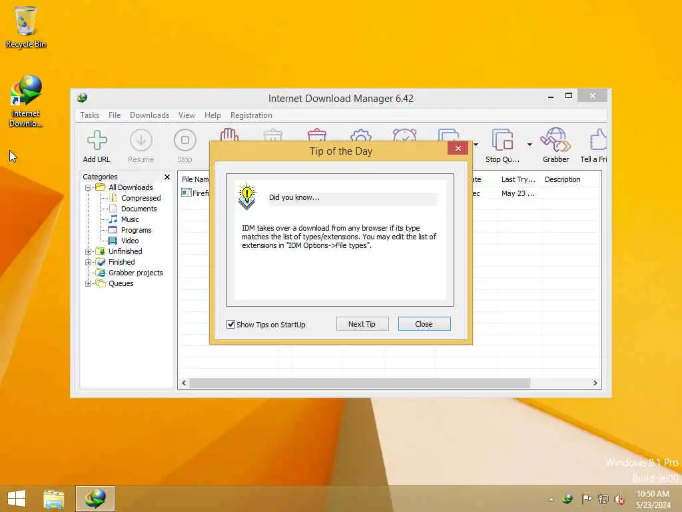Select the Firefox download row
The image size is (682, 512).
(195, 193)
